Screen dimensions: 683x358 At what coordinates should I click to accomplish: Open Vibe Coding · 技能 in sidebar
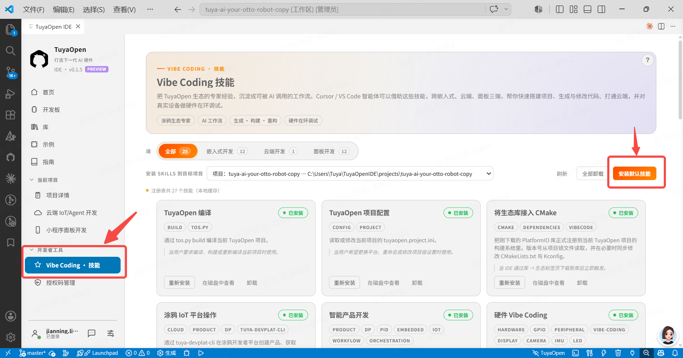[73, 265]
